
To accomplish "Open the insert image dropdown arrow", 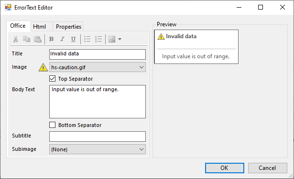I will tap(120, 39).
